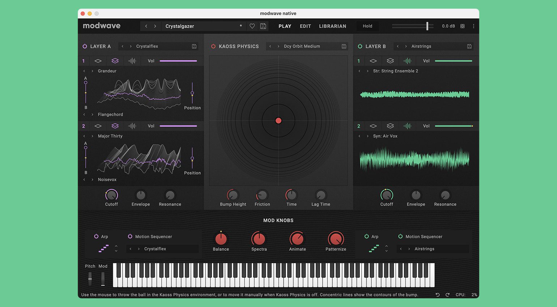Screen dimensions: 557x307
Task: Select the layers icon on Layer A oscillator 1
Action: pos(115,61)
